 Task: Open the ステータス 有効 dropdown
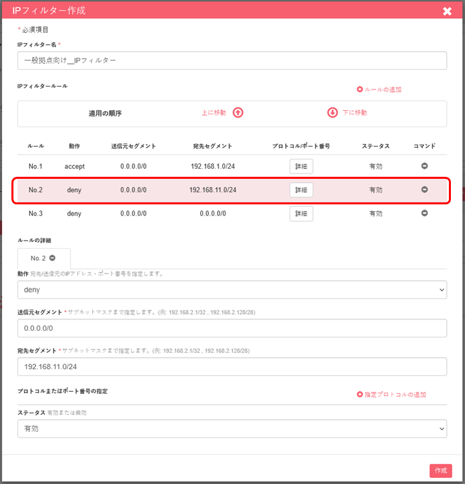pyautogui.click(x=232, y=429)
